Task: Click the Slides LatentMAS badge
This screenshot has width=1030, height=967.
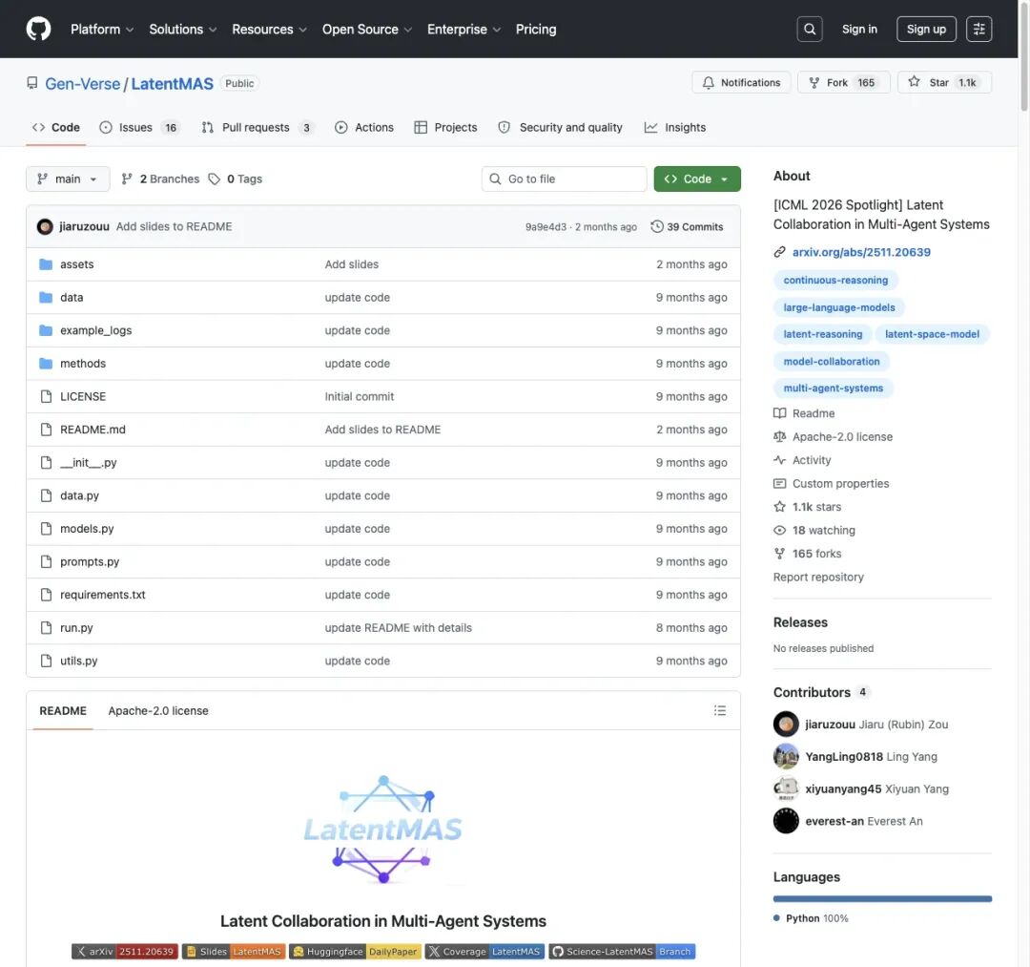Action: (234, 951)
